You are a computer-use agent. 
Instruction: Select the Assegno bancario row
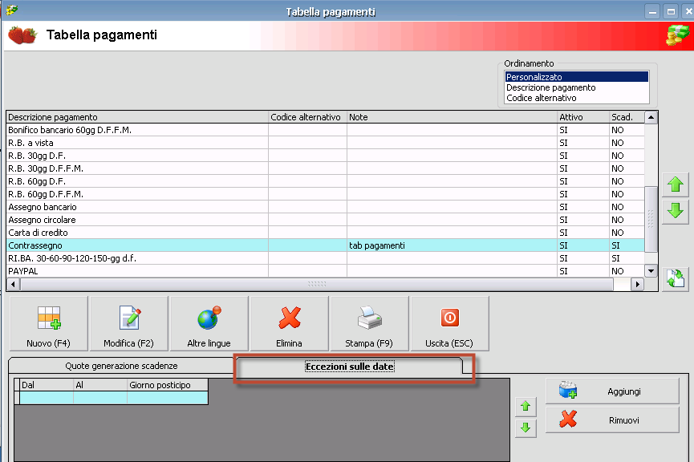point(325,207)
